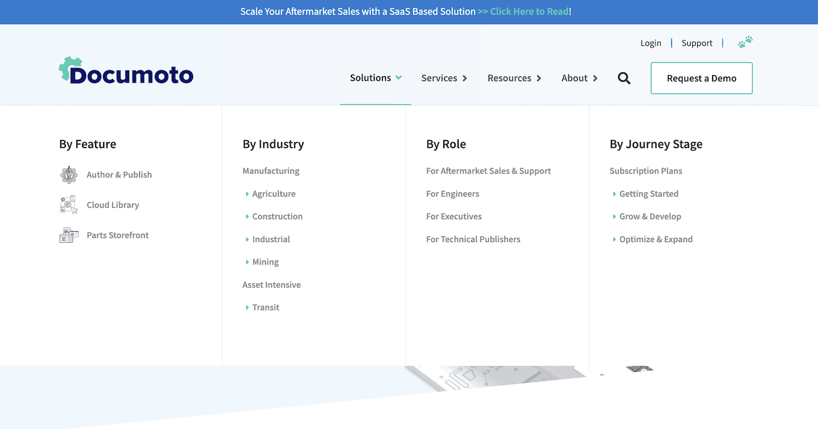Image resolution: width=818 pixels, height=429 pixels.
Task: Click the By Feature heading
Action: [87, 144]
